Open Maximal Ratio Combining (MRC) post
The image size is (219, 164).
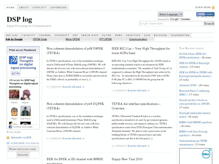pyautogui.click(x=194, y=93)
